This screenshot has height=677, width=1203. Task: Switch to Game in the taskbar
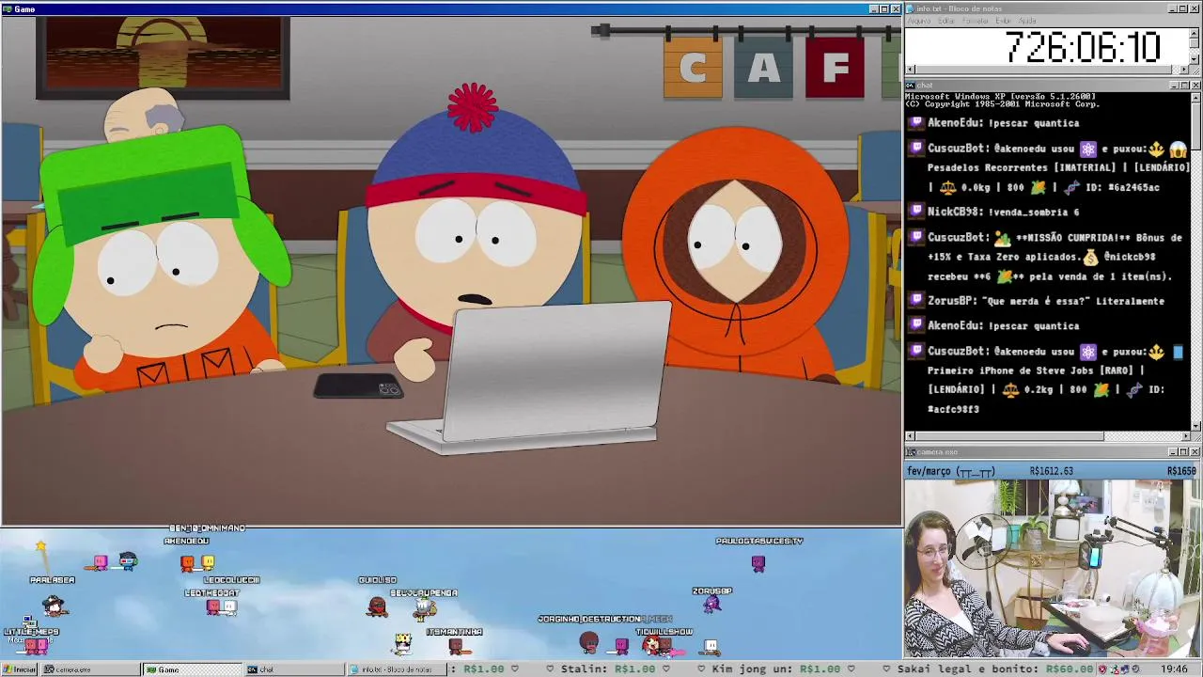[x=192, y=669]
